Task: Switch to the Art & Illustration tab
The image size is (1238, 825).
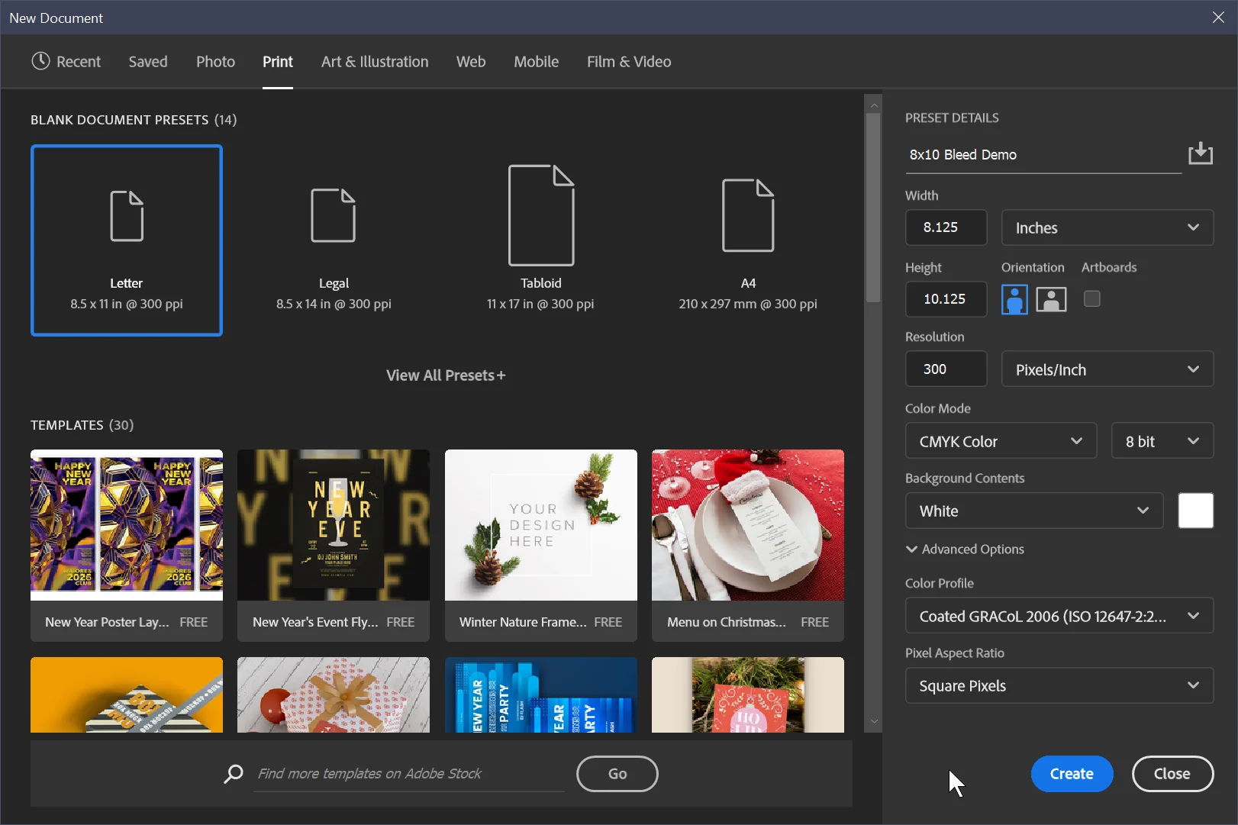Action: click(x=374, y=61)
